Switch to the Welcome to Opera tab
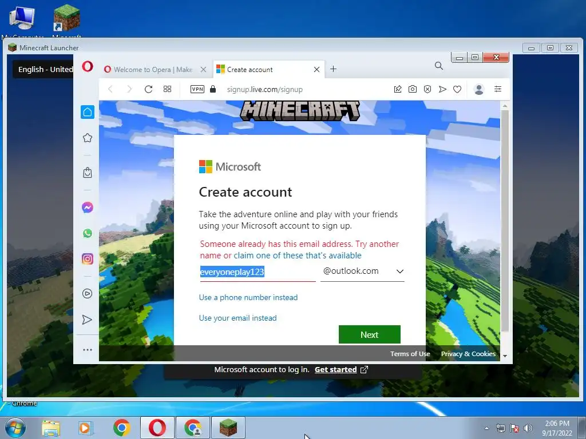 153,69
